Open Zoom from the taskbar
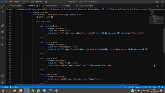This screenshot has height=93, width=165. 44,91
